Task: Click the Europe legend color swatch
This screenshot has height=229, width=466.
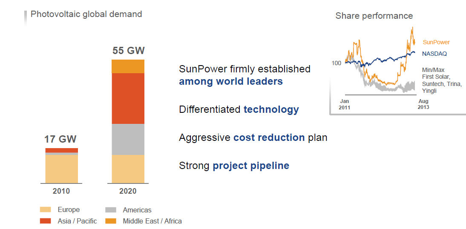Action: click(x=45, y=209)
